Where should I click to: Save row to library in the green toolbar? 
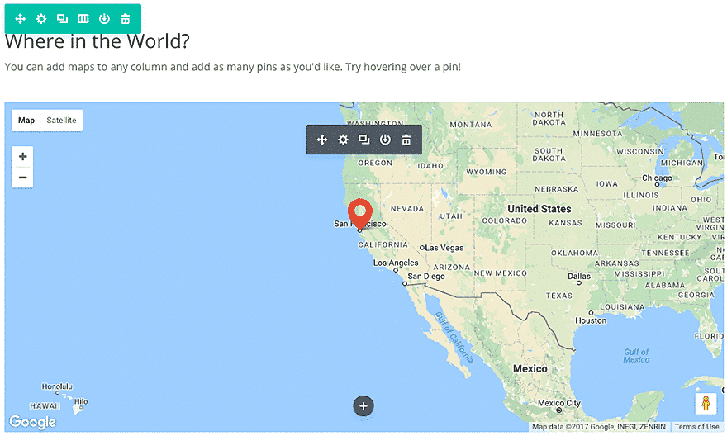click(104, 19)
